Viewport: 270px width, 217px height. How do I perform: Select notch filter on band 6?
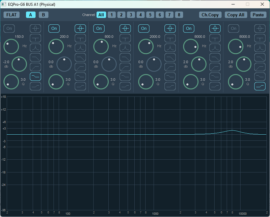tap(260, 38)
